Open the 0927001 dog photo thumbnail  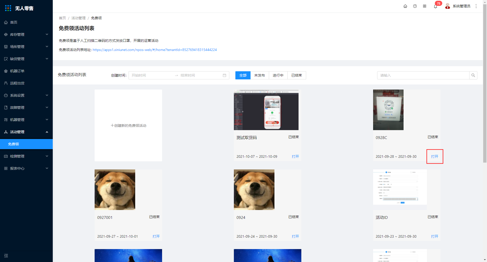coord(115,190)
